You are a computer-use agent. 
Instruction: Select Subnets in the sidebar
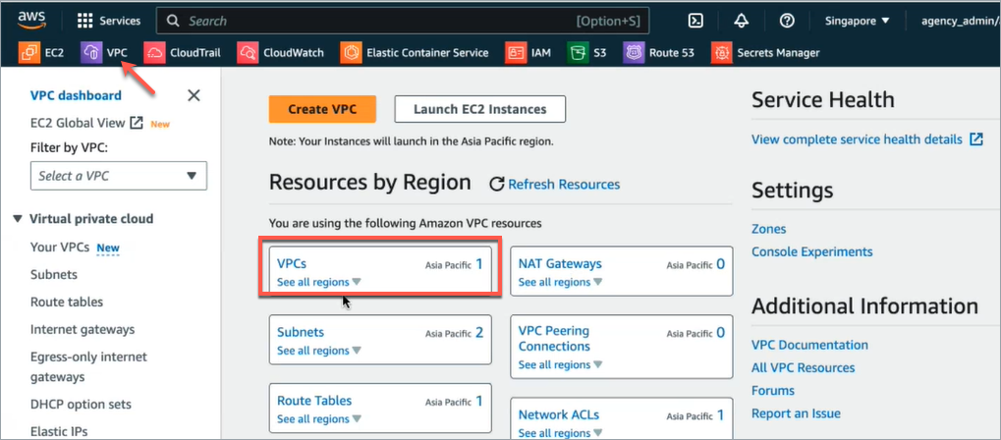[54, 275]
